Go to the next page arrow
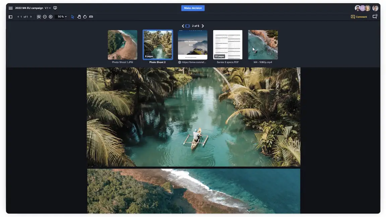 (31, 17)
